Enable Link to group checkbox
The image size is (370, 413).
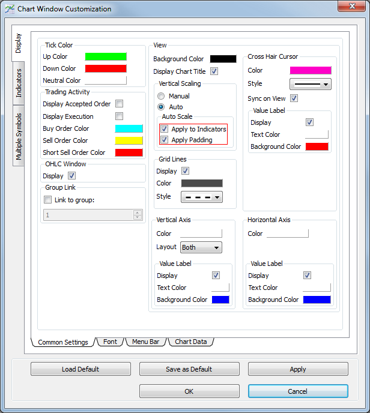[48, 200]
